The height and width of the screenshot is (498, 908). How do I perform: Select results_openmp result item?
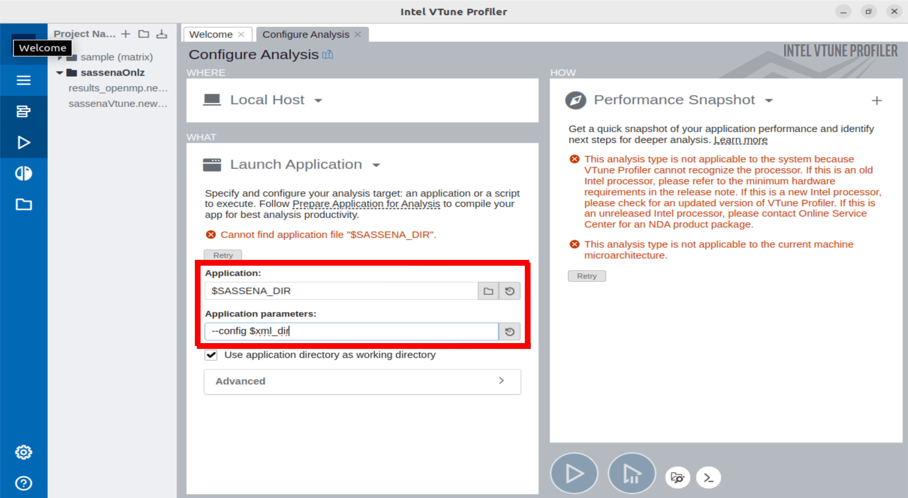(118, 88)
